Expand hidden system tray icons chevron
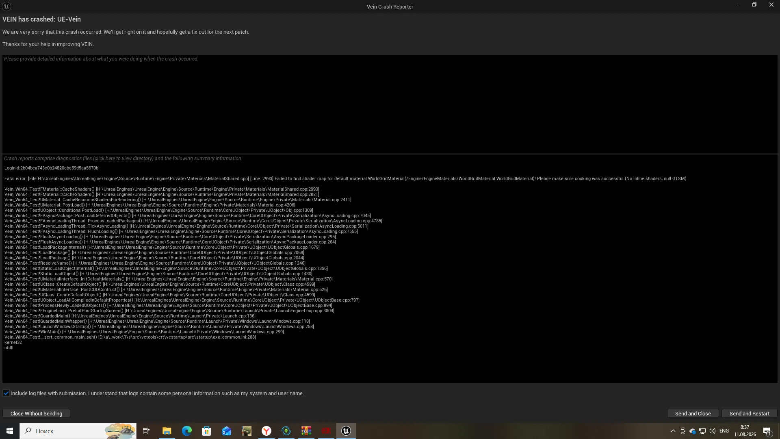780x439 pixels. [673, 431]
